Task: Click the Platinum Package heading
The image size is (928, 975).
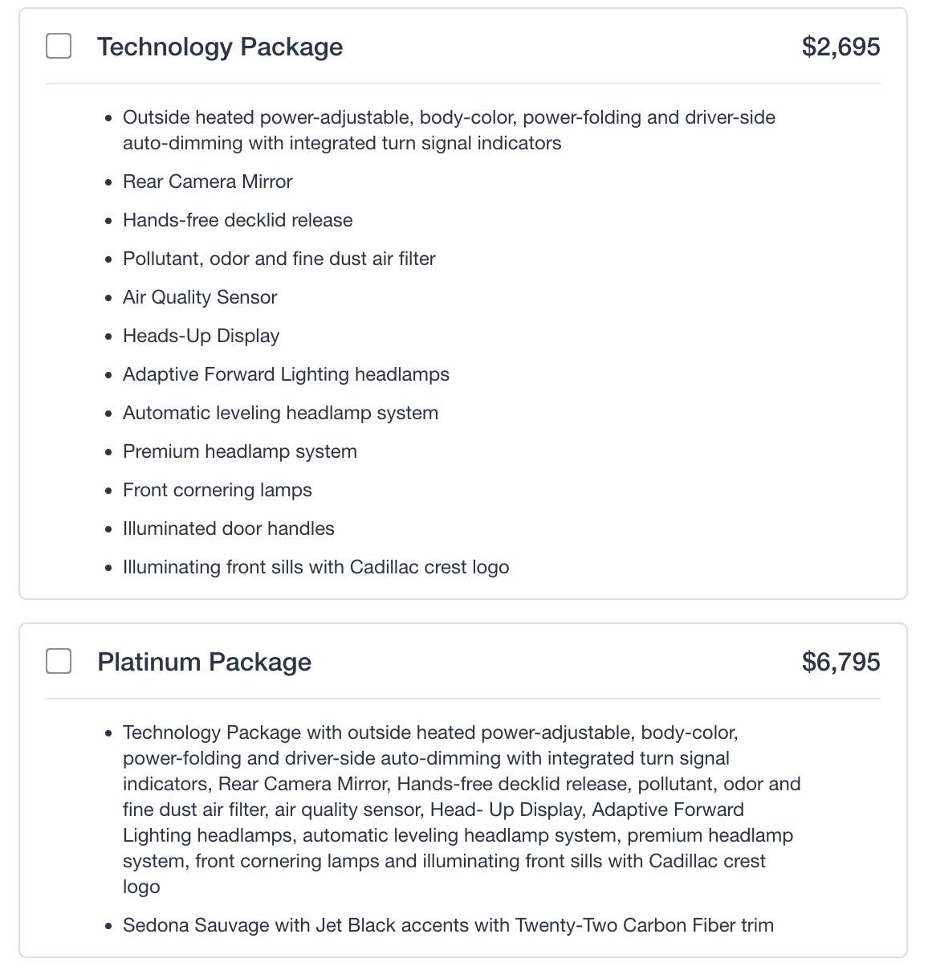Action: (x=204, y=662)
